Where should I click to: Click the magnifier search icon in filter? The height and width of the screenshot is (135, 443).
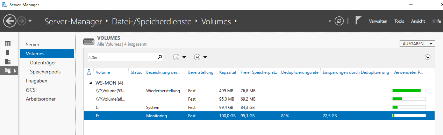pyautogui.click(x=160, y=57)
